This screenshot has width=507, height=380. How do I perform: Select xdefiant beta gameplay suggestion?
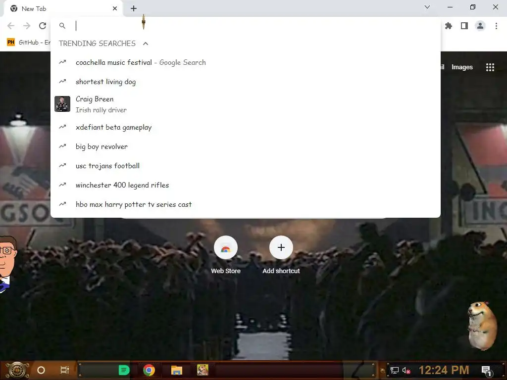246,127
